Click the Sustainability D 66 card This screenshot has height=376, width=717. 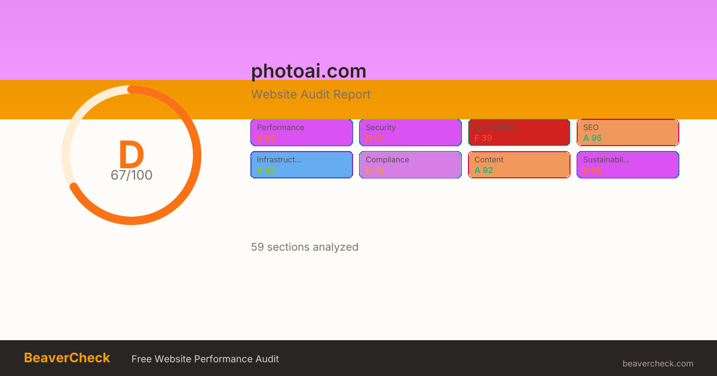[628, 165]
